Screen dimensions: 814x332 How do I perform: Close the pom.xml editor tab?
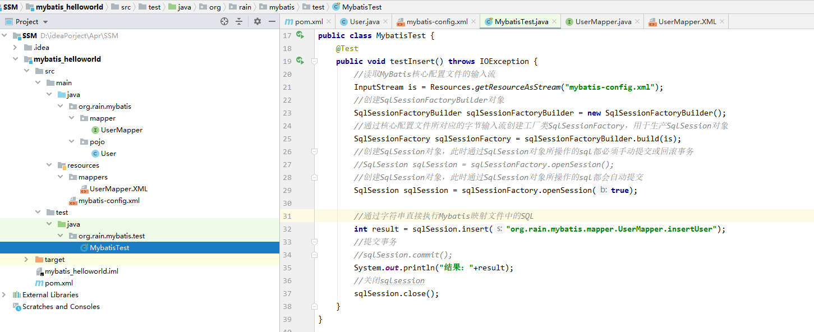[329, 22]
